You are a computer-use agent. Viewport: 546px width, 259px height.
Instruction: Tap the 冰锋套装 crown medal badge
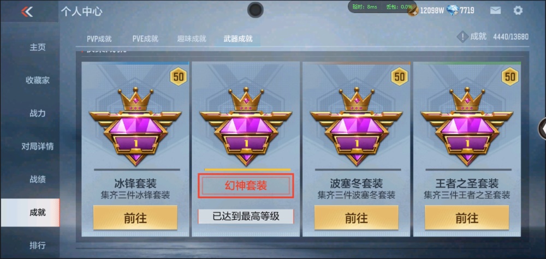pos(135,127)
